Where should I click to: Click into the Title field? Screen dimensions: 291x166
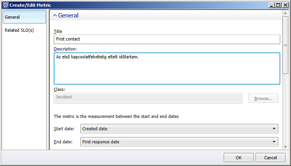tap(167, 39)
